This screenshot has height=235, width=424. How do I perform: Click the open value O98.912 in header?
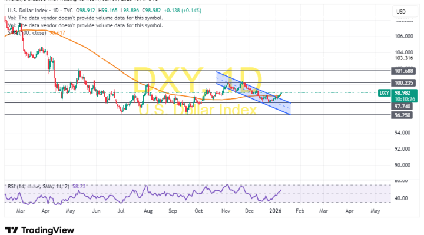point(85,11)
